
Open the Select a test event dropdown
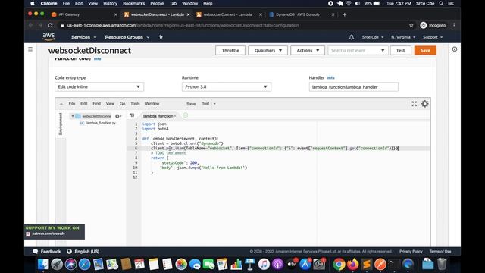tap(358, 51)
